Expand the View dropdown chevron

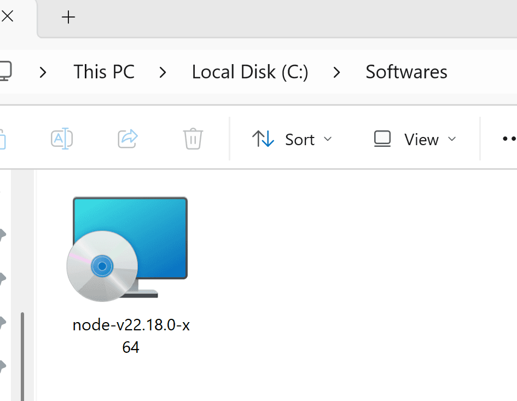click(x=452, y=139)
